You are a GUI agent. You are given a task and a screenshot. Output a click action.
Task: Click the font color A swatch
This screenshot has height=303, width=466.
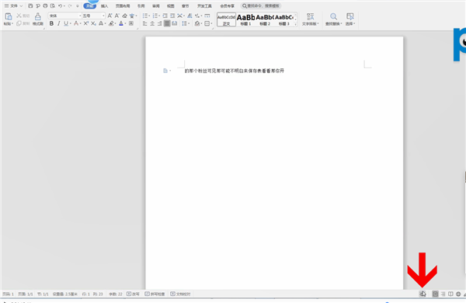point(121,23)
